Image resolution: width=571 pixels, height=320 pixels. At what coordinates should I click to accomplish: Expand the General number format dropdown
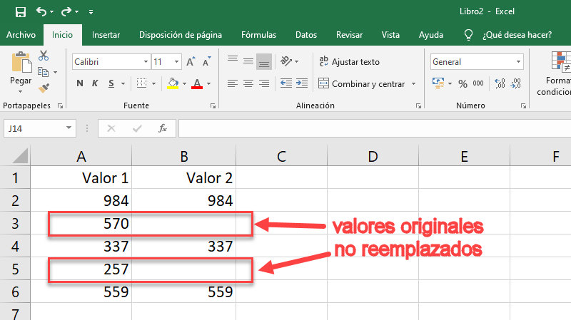coord(477,62)
